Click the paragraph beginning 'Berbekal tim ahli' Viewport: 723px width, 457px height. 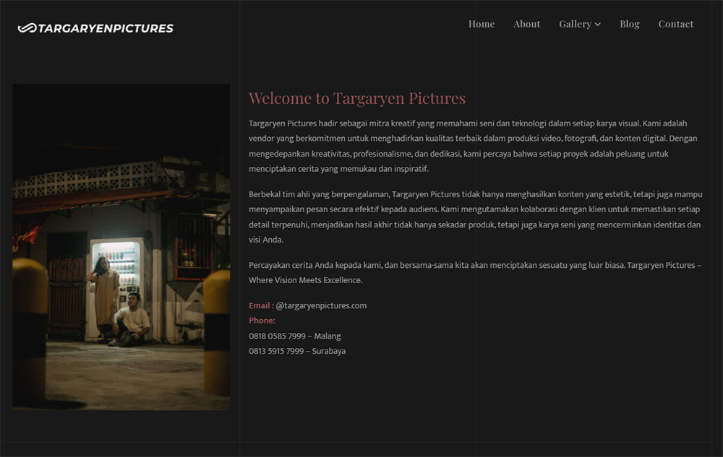coord(476,217)
